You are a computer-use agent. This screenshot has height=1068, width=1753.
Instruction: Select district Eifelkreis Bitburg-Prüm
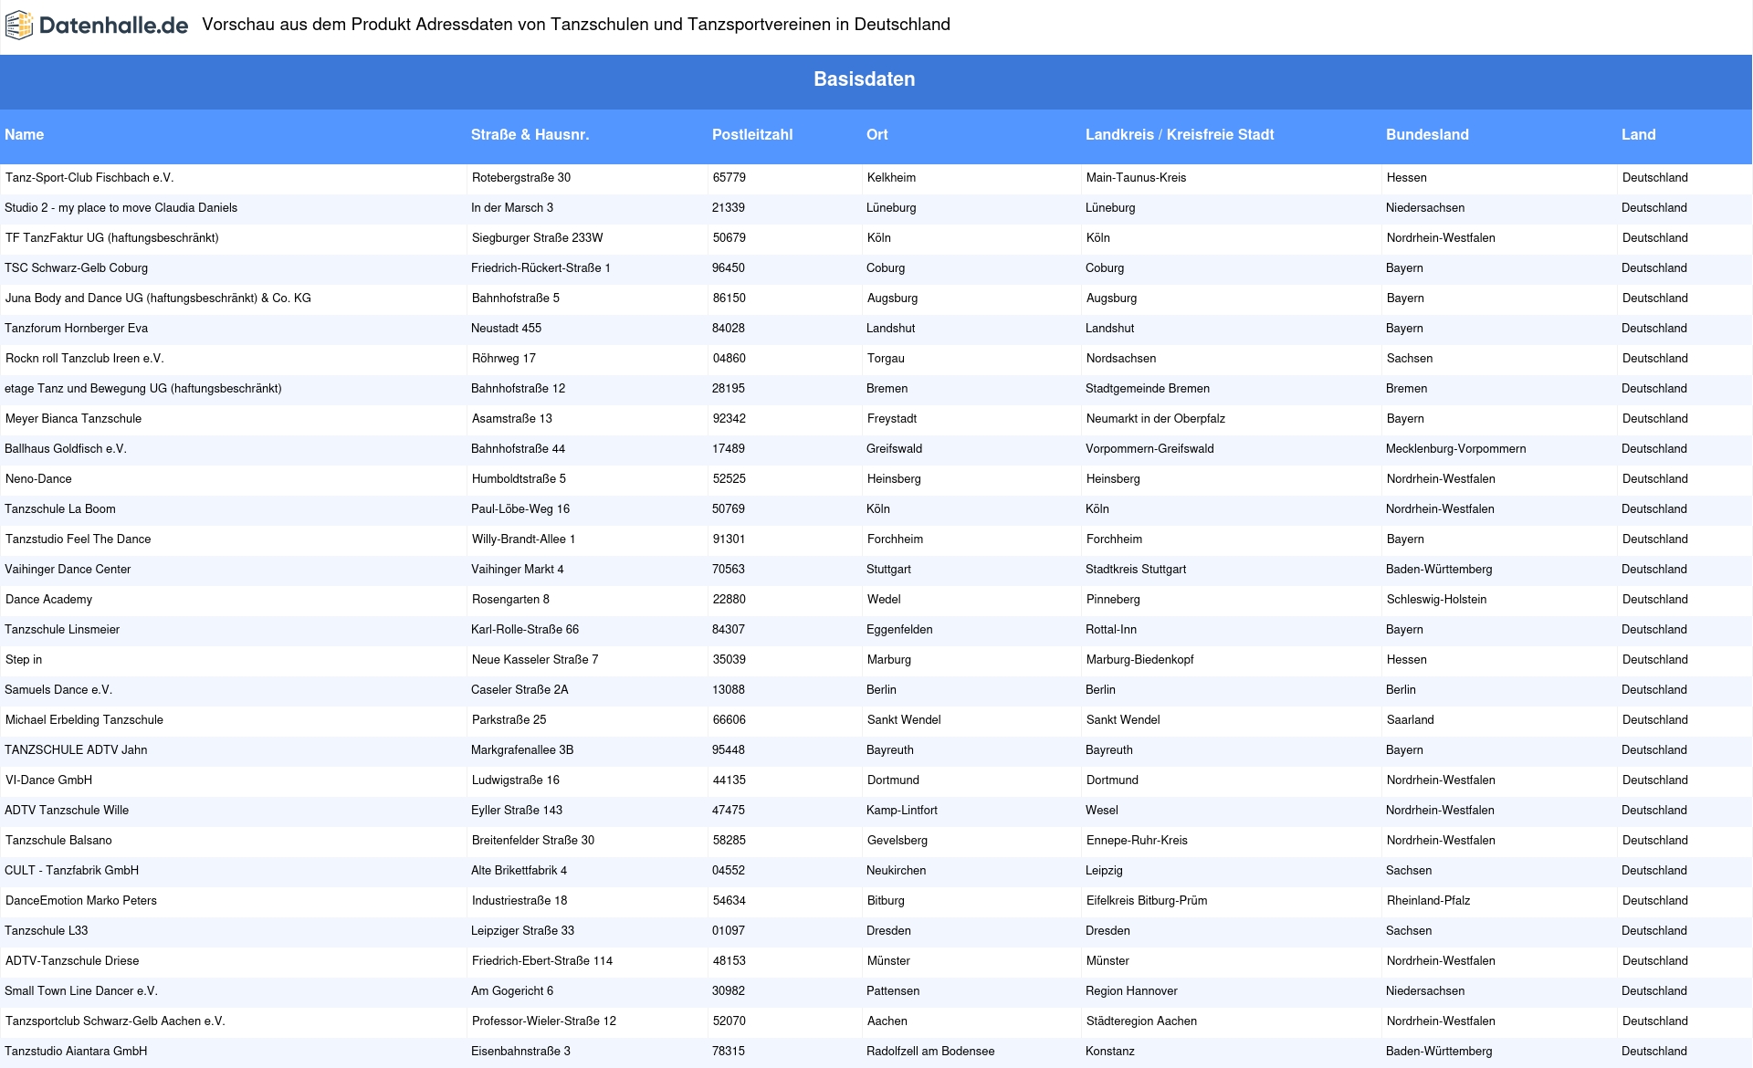click(x=1147, y=900)
